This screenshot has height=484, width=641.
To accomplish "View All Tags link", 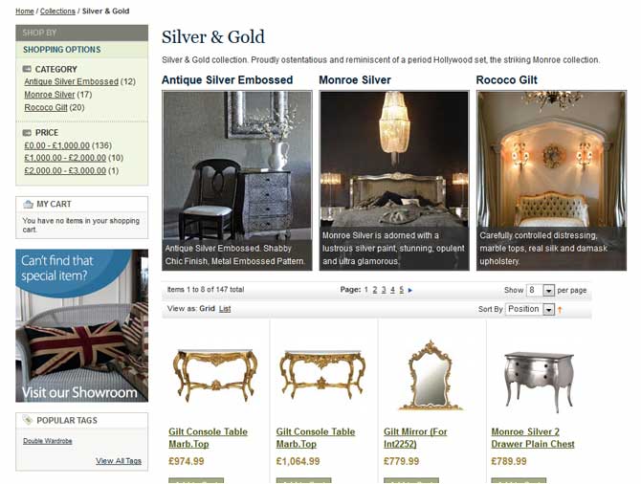I will [119, 461].
